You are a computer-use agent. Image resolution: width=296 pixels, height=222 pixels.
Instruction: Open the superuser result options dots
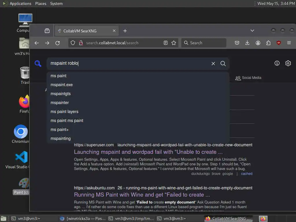point(237,174)
